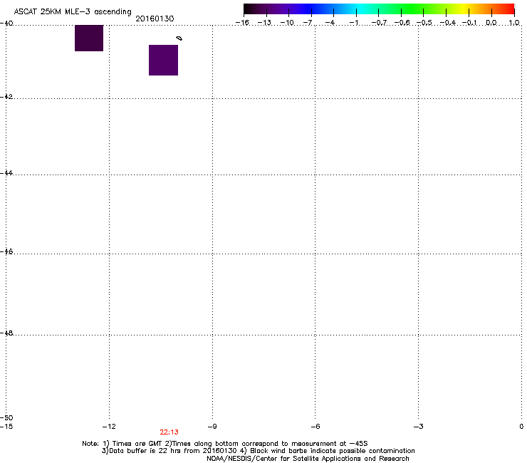Click the -0.6 color scale label

pos(402,23)
